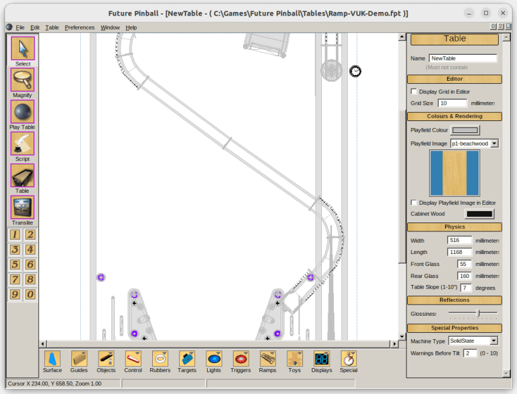This screenshot has width=517, height=394.
Task: Click the editor scroll-down arrow
Action: tap(402, 337)
